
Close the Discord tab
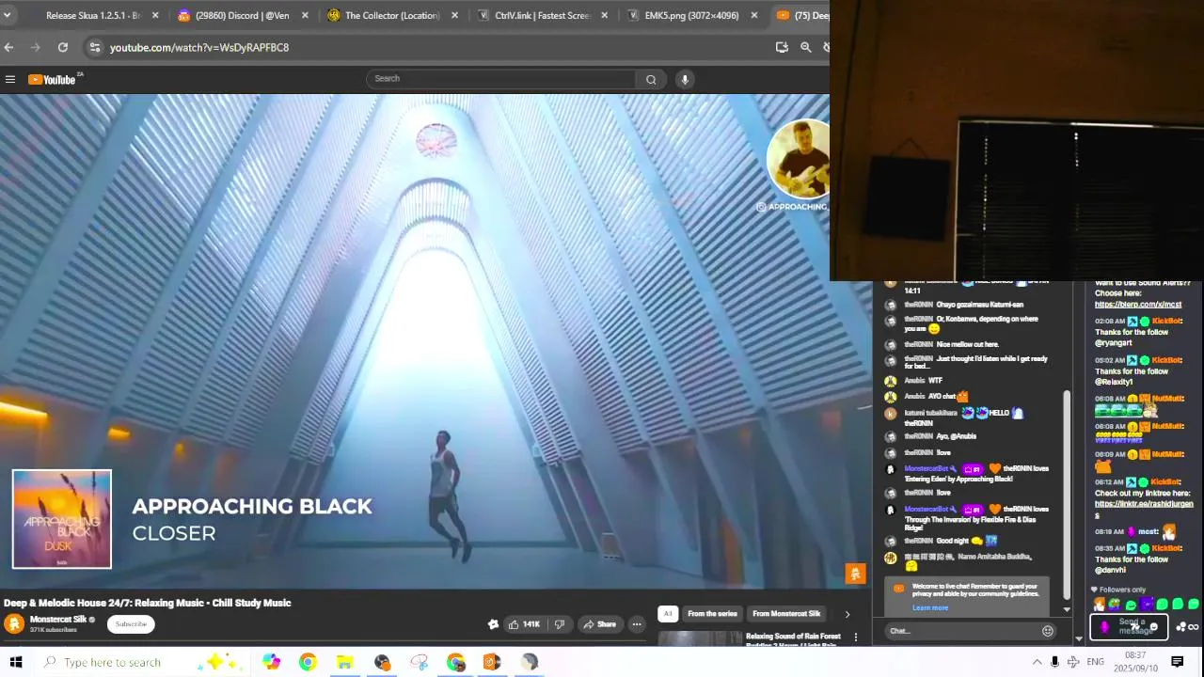click(305, 15)
